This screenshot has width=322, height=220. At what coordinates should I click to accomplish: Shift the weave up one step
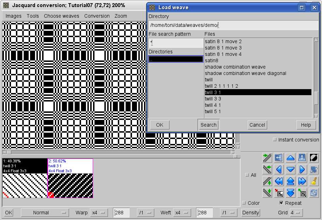[x=291, y=157]
